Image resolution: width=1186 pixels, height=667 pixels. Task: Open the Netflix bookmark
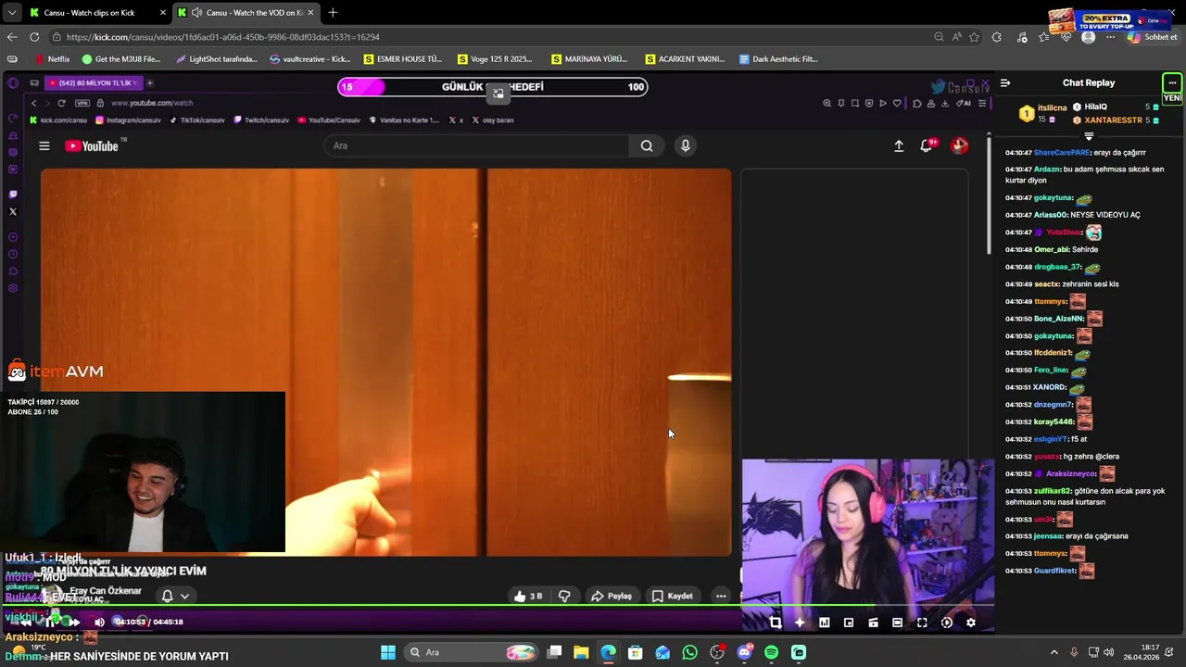click(51, 58)
